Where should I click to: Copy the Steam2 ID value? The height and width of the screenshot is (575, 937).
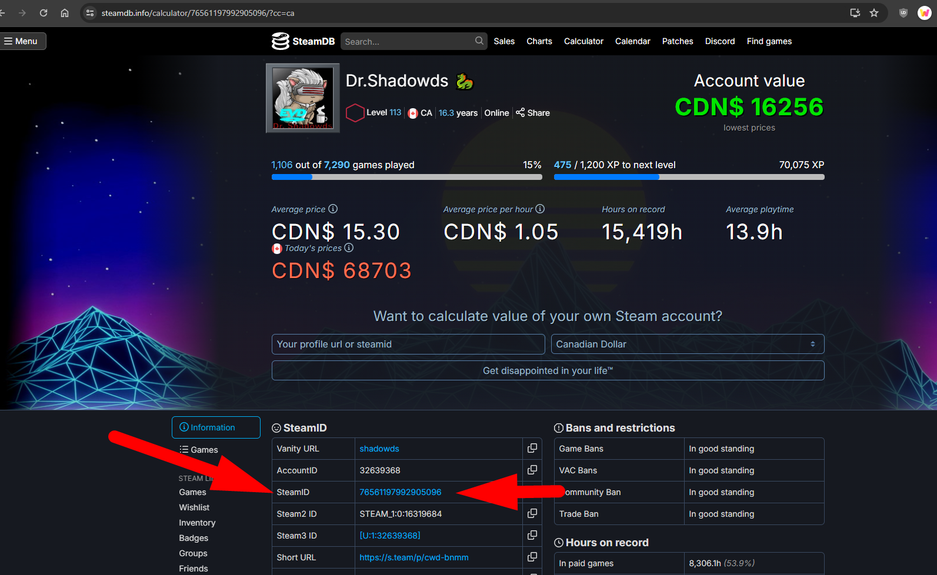[532, 513]
